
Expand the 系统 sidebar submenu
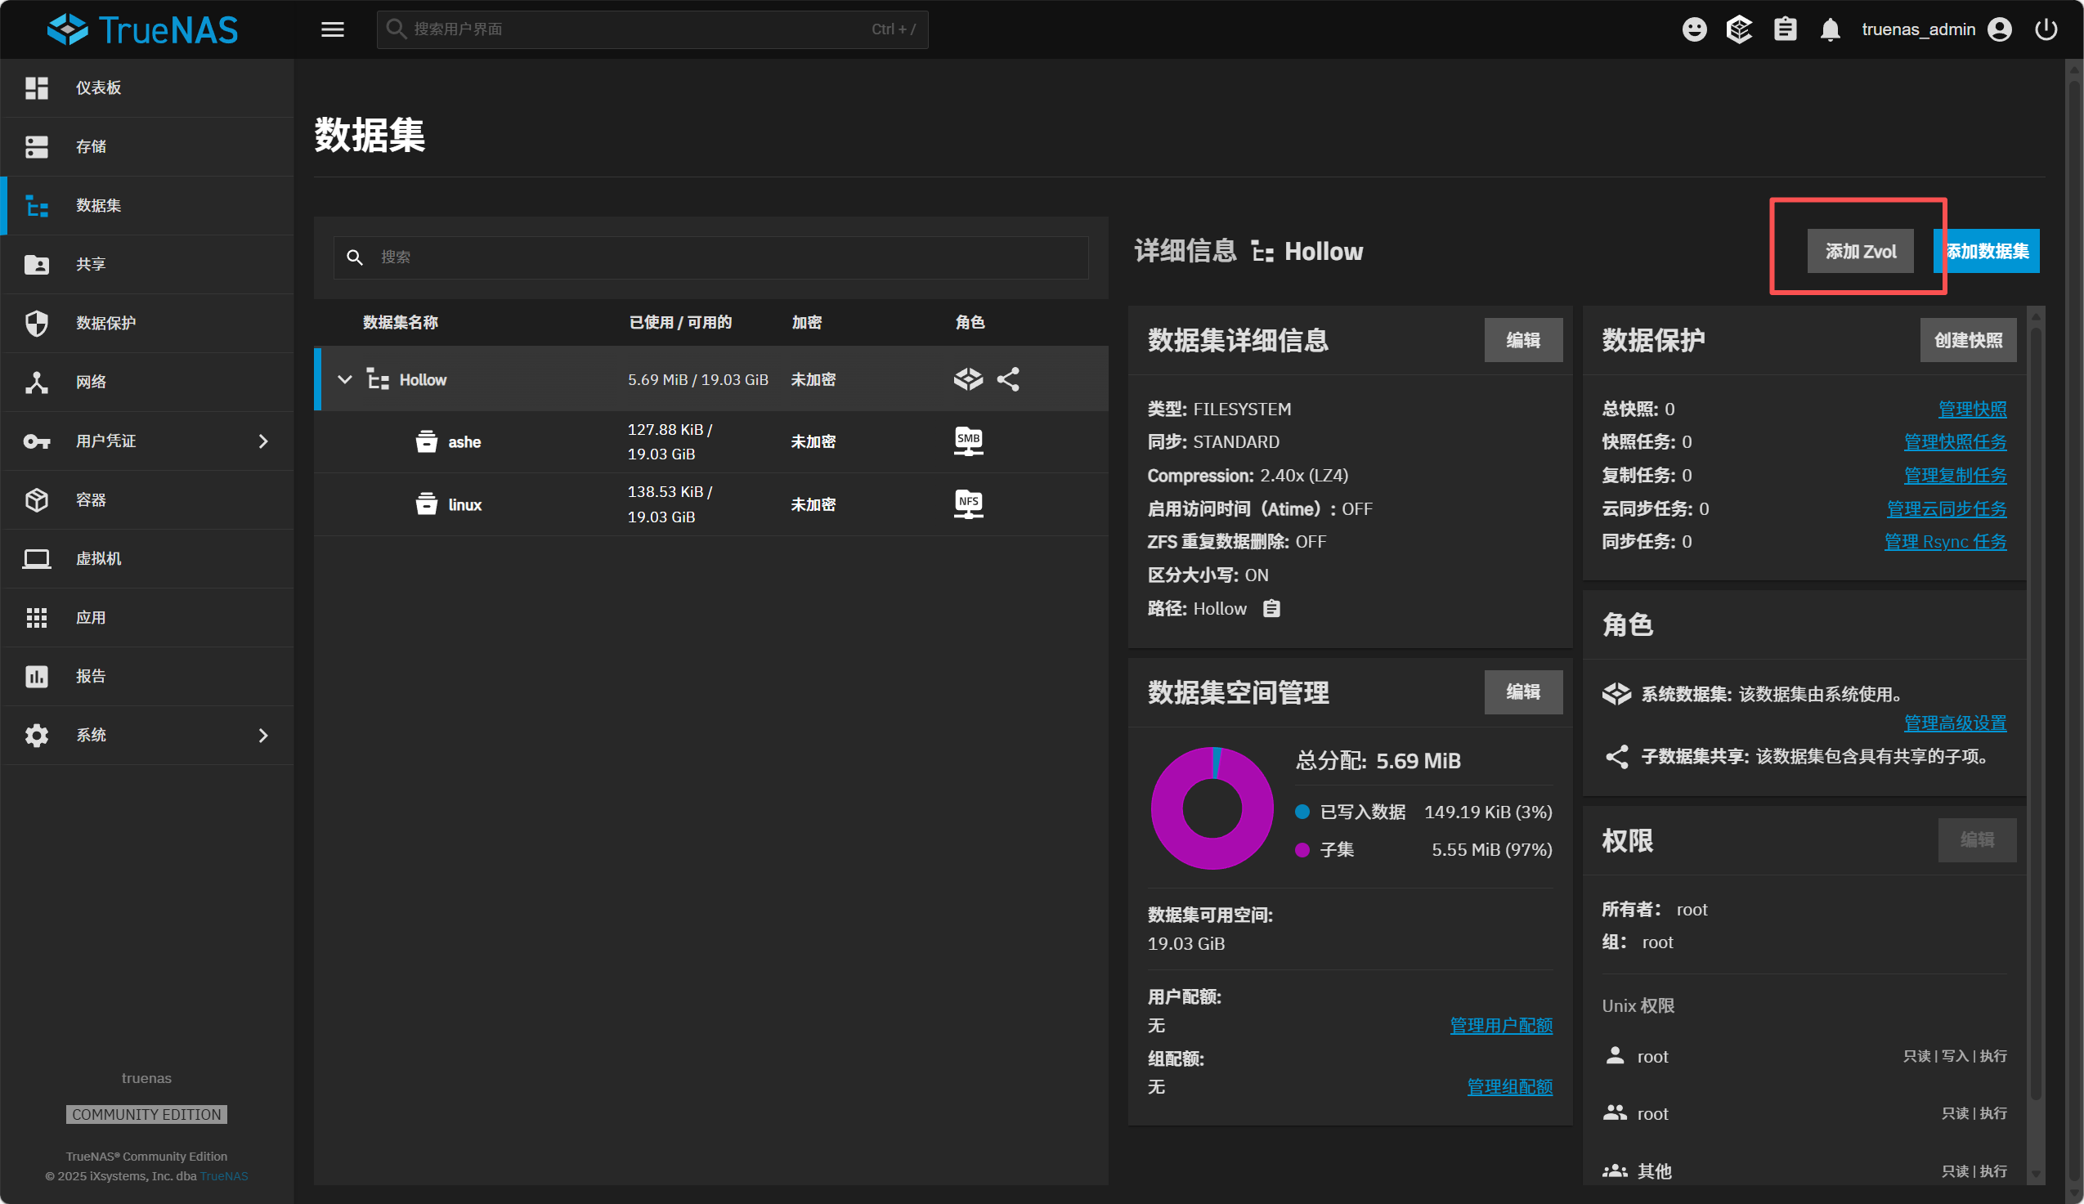point(263,735)
